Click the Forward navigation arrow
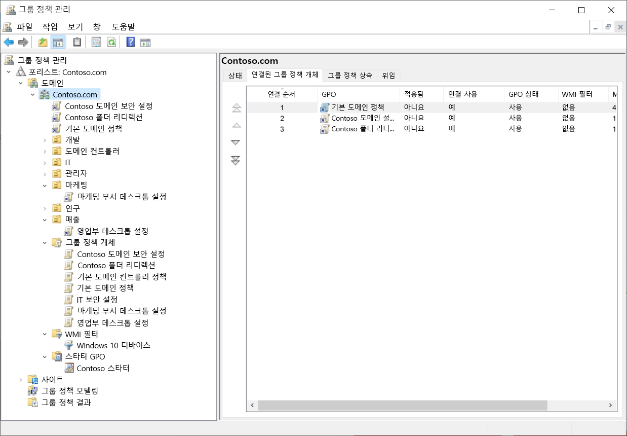Image resolution: width=627 pixels, height=436 pixels. coord(23,42)
